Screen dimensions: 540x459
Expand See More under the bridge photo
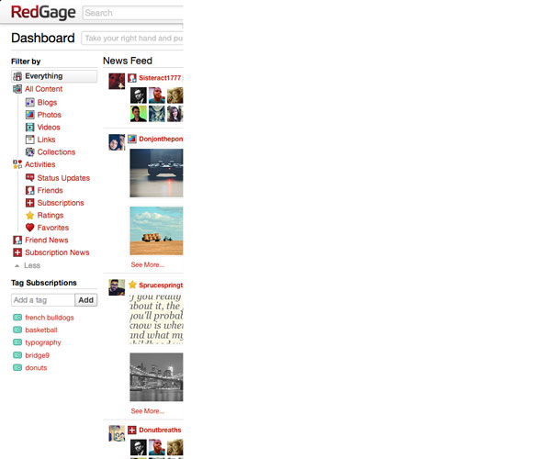147,411
